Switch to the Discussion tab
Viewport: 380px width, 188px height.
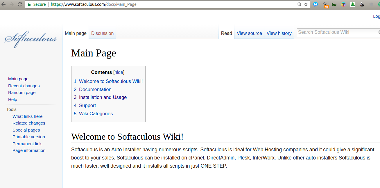click(x=102, y=33)
